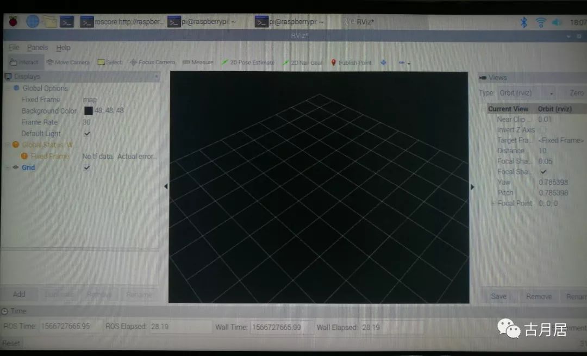
Task: Select the 2D Pose Estimate tool
Action: pyautogui.click(x=248, y=63)
